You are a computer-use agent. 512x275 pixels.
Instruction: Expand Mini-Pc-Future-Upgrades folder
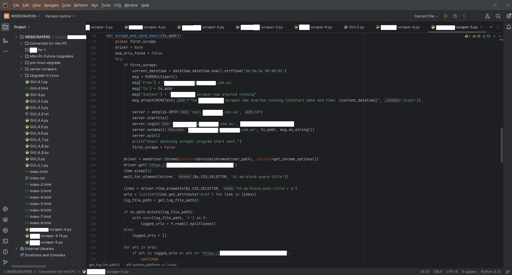pyautogui.click(x=21, y=56)
